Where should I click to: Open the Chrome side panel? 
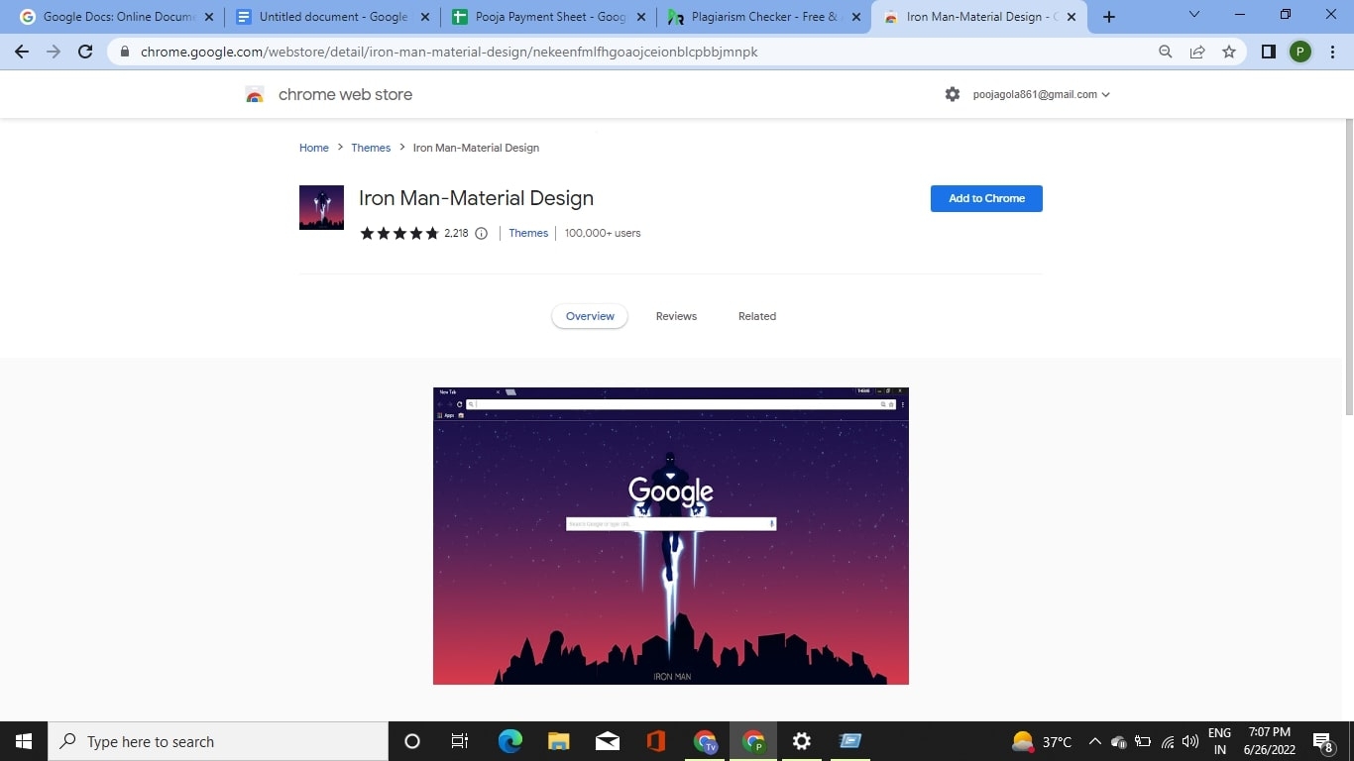tap(1268, 52)
